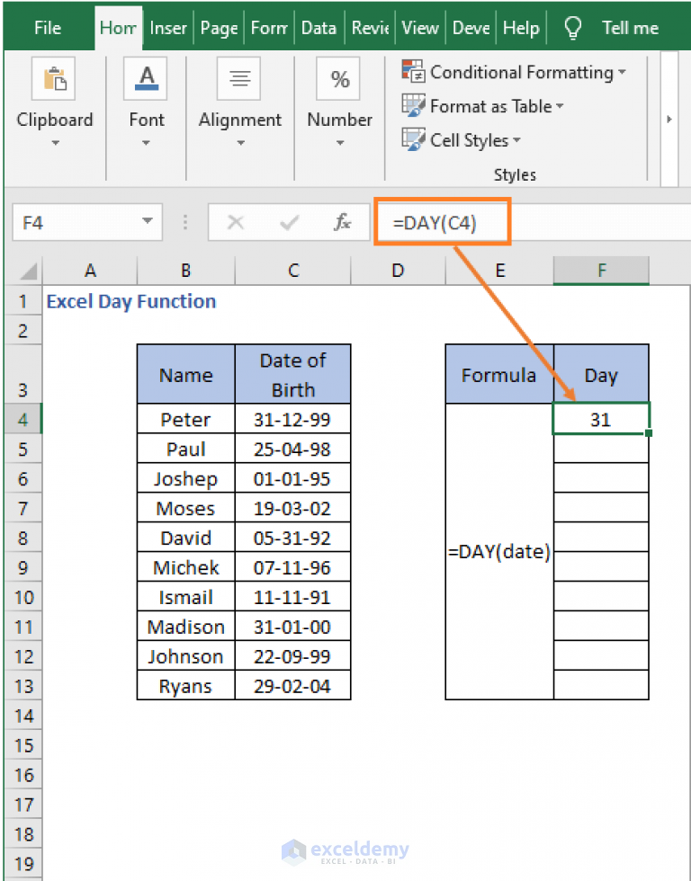Select row 10 header

[22, 597]
